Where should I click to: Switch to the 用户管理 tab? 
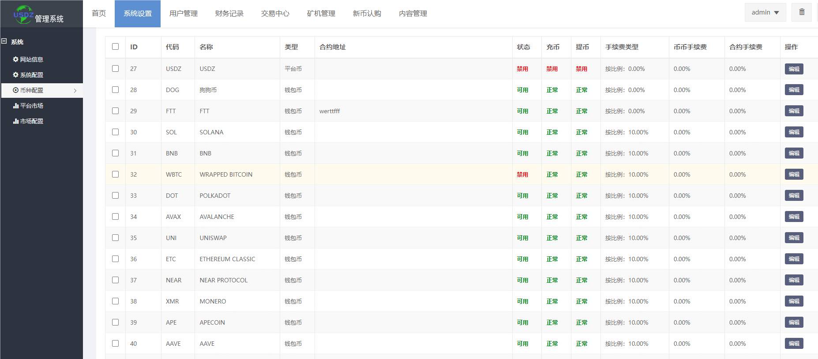(x=184, y=14)
